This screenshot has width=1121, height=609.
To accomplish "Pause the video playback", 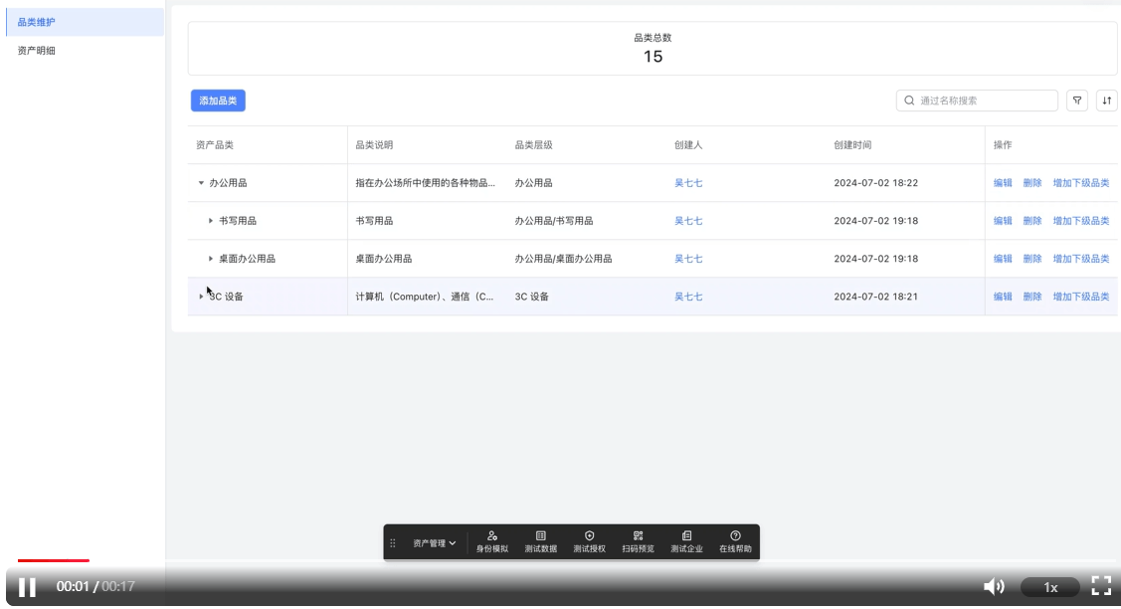I will coord(27,587).
